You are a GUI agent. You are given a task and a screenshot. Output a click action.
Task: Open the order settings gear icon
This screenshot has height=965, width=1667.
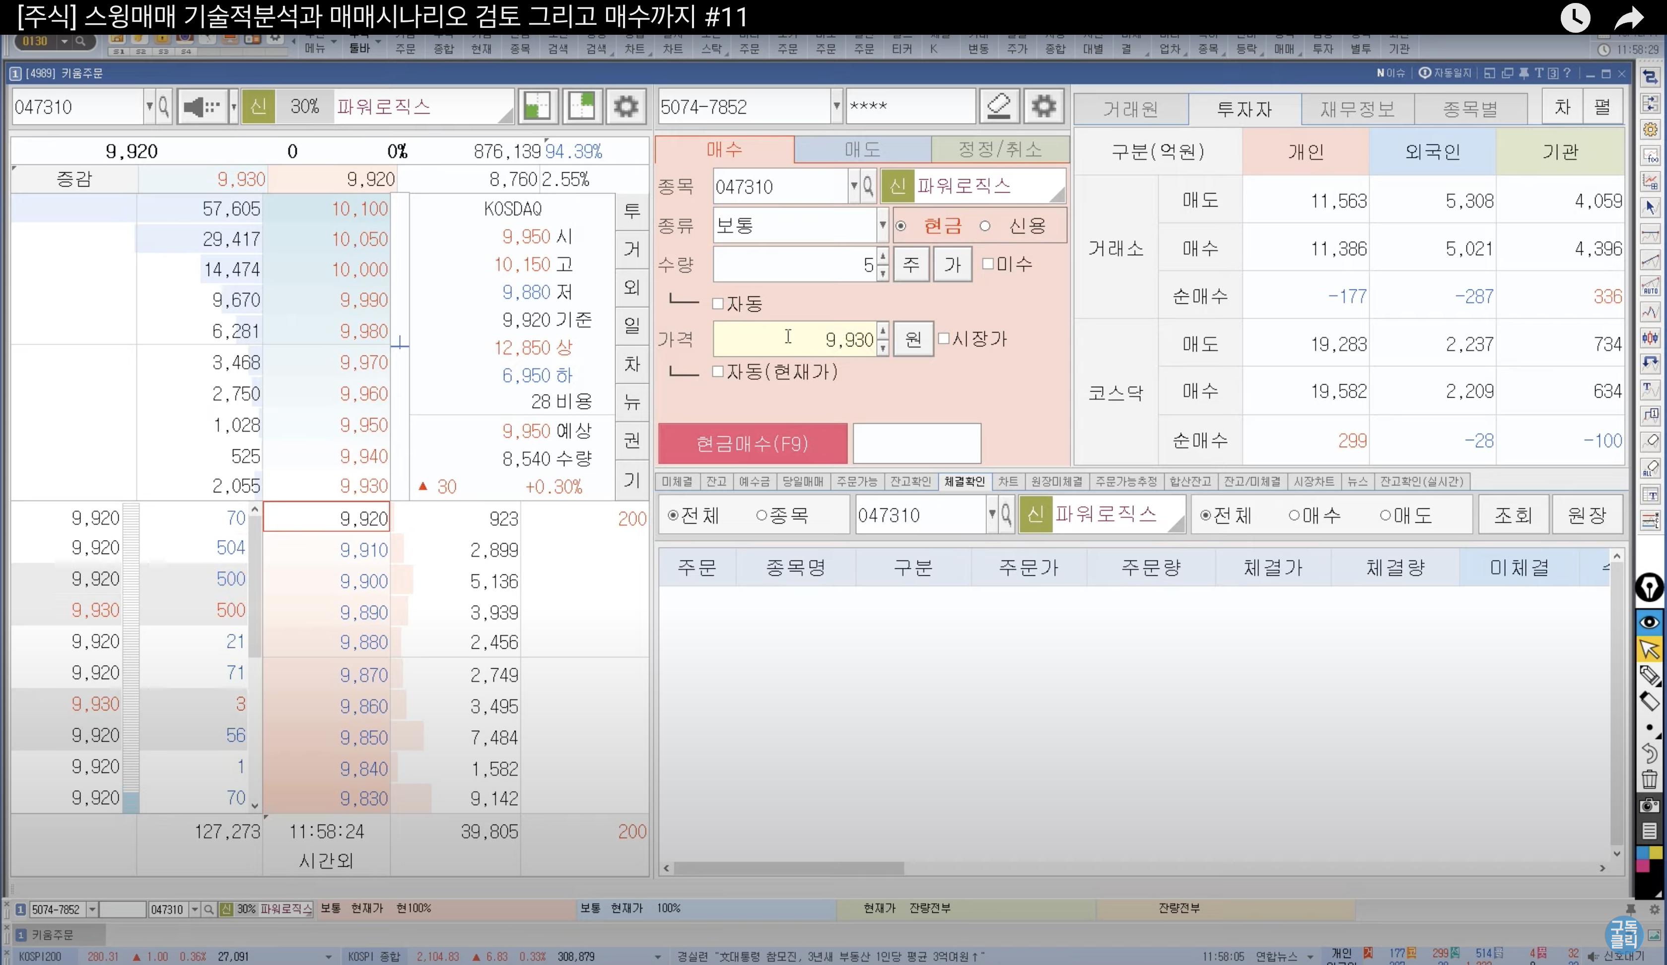pos(1043,107)
